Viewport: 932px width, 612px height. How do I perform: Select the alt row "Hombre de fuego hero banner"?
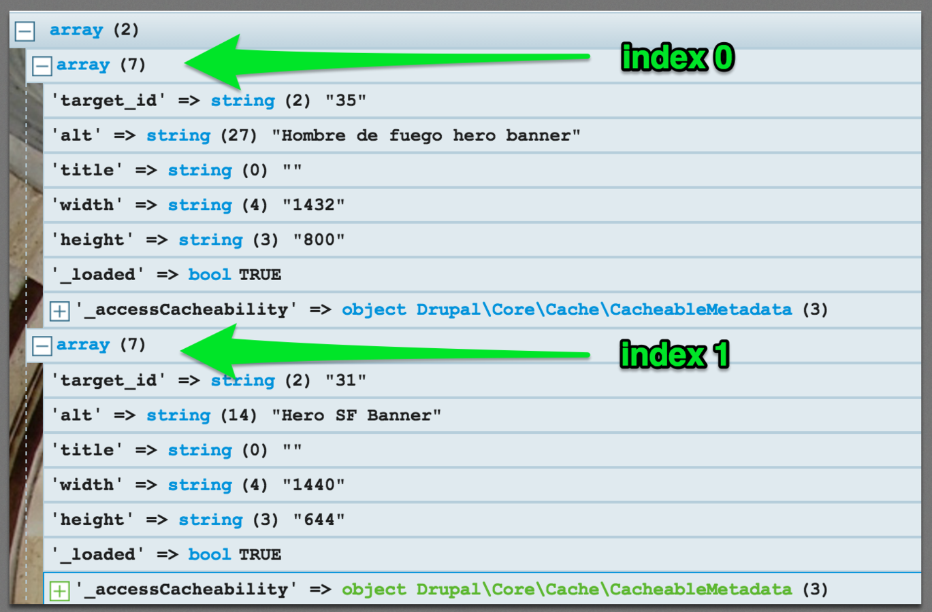(482, 135)
